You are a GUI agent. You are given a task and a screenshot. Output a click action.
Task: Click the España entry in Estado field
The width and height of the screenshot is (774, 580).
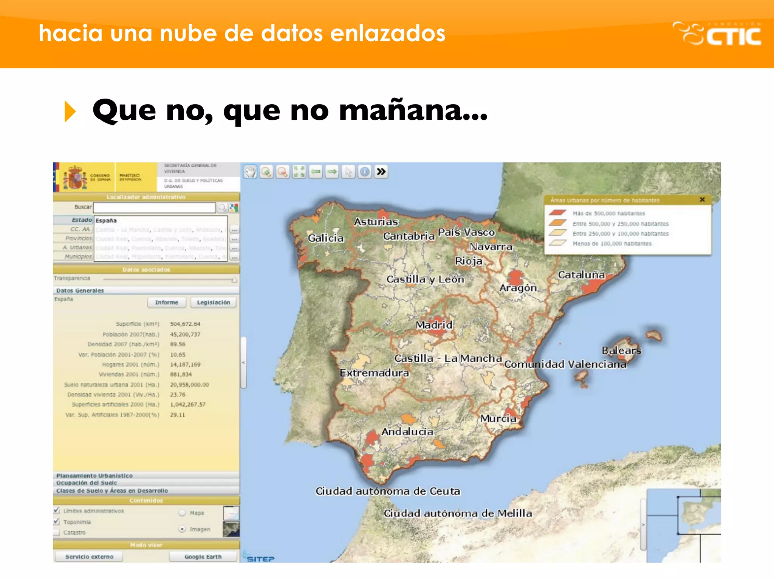(106, 221)
